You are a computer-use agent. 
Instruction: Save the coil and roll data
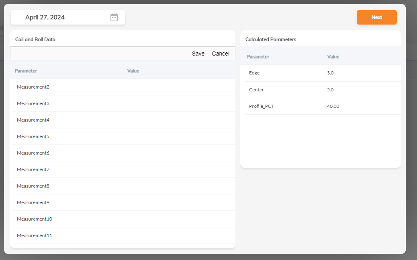point(198,53)
